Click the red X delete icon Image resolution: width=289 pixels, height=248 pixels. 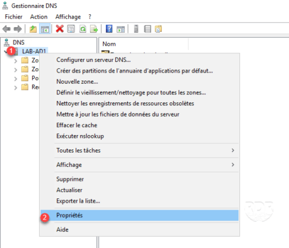tap(60, 29)
